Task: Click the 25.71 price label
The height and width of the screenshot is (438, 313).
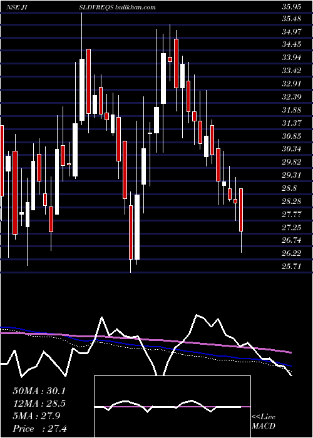Action: coord(291,267)
